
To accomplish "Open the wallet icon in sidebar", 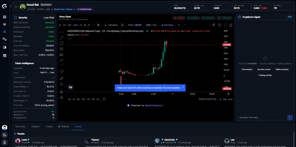I will (5, 47).
